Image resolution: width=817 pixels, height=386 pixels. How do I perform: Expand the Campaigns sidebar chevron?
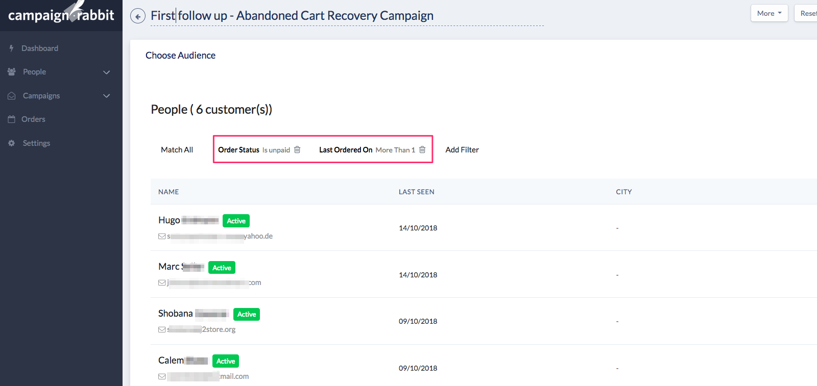tap(107, 96)
